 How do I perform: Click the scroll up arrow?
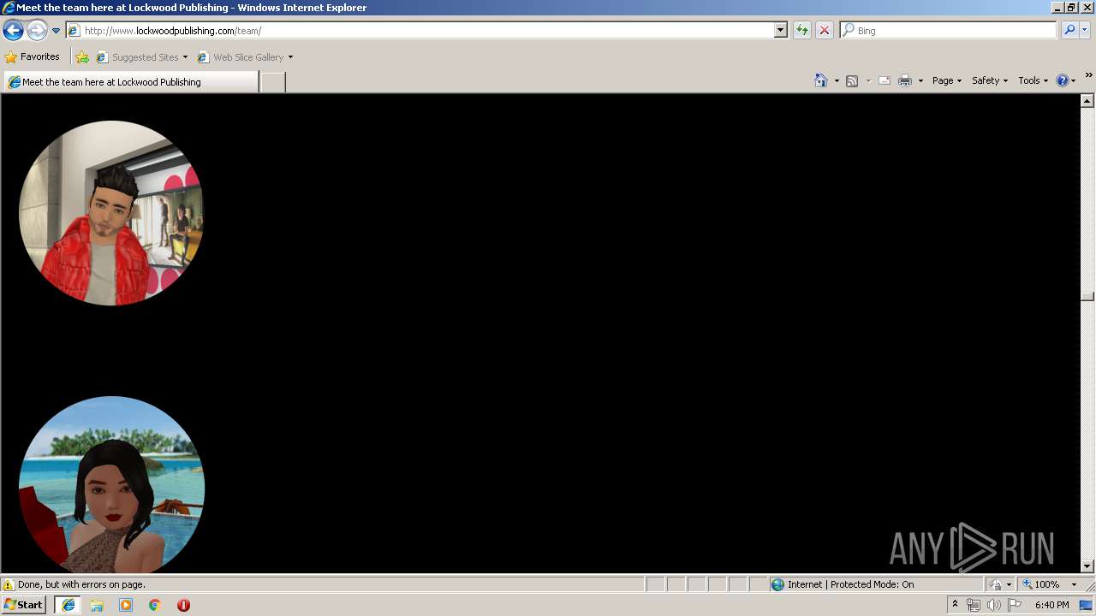pyautogui.click(x=1087, y=101)
